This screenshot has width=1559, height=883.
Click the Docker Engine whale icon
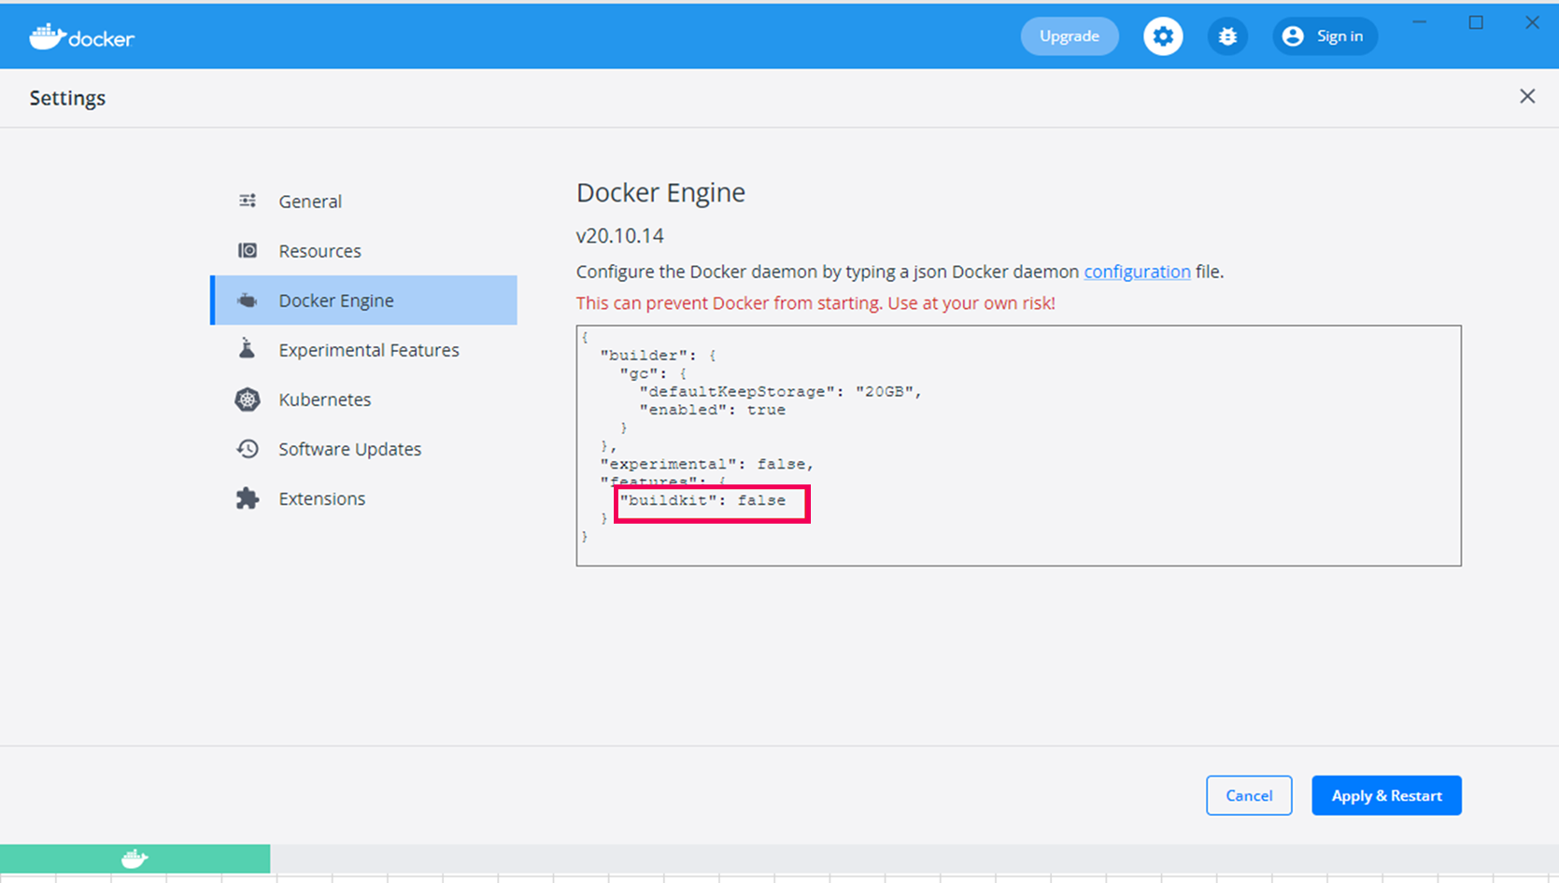pos(248,301)
